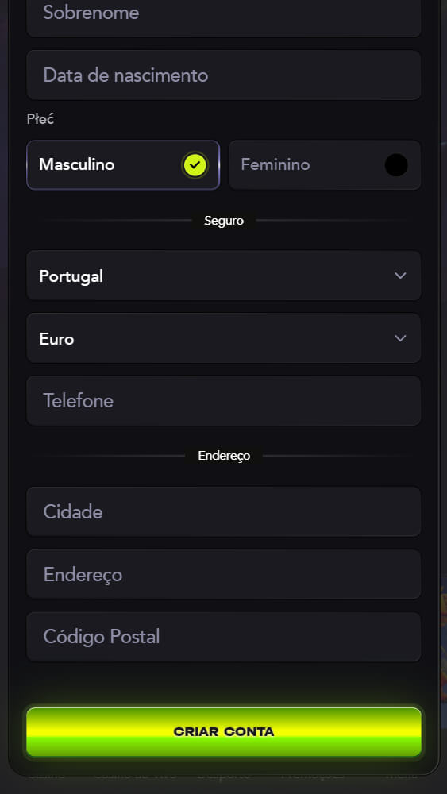
Task: Click the dimmed Menu item in bottom navigation
Action: pos(402,775)
